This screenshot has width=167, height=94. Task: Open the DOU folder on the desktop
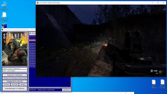[x=154, y=84]
